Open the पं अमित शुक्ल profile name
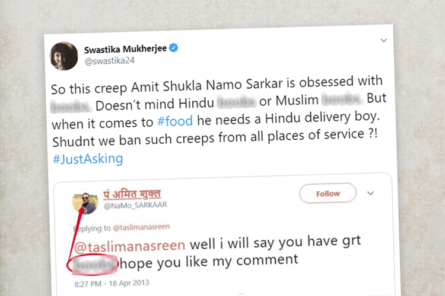445x296 pixels. 132,194
